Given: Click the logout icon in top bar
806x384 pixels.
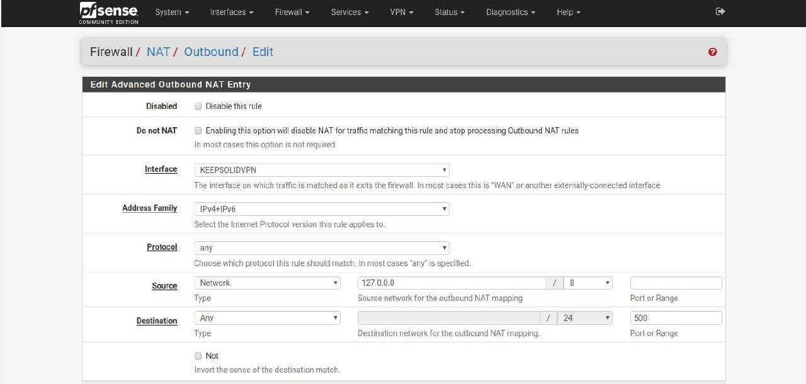Looking at the screenshot, I should 720,12.
